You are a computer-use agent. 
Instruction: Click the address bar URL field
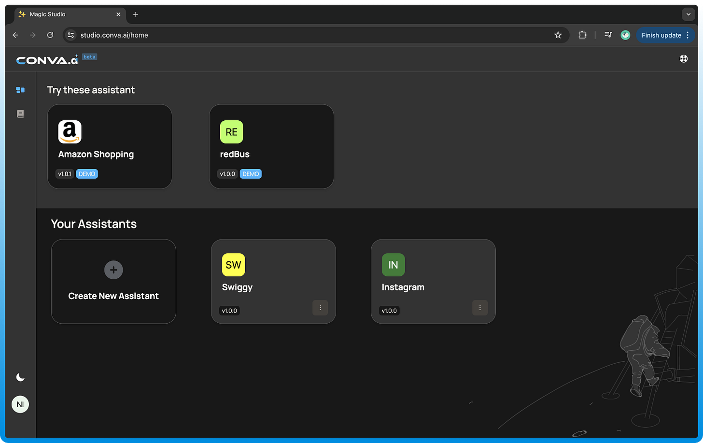(316, 35)
